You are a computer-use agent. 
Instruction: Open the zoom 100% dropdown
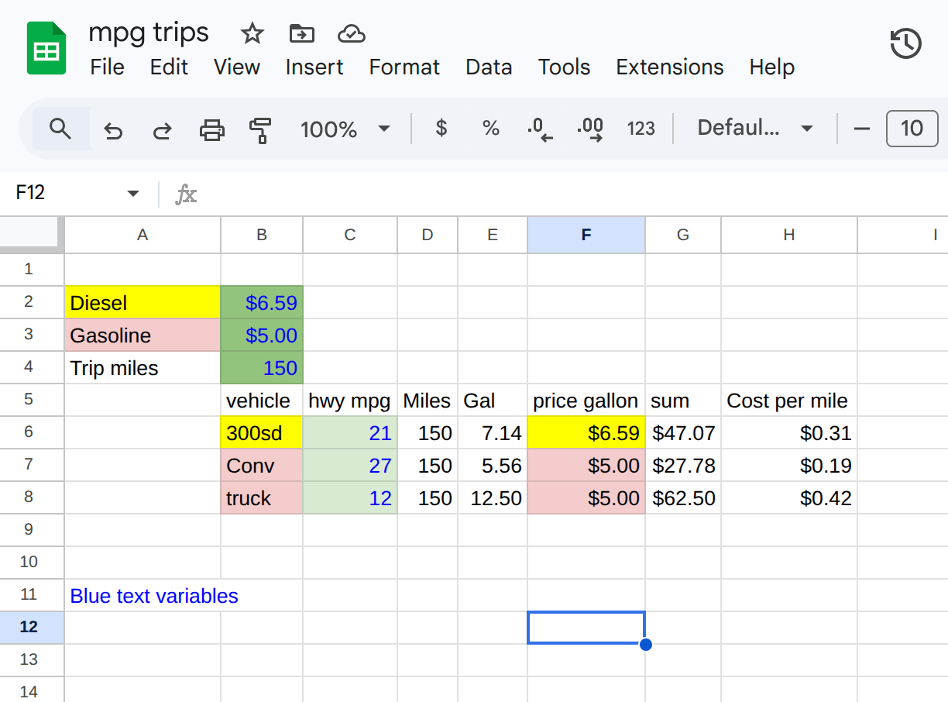pyautogui.click(x=345, y=129)
